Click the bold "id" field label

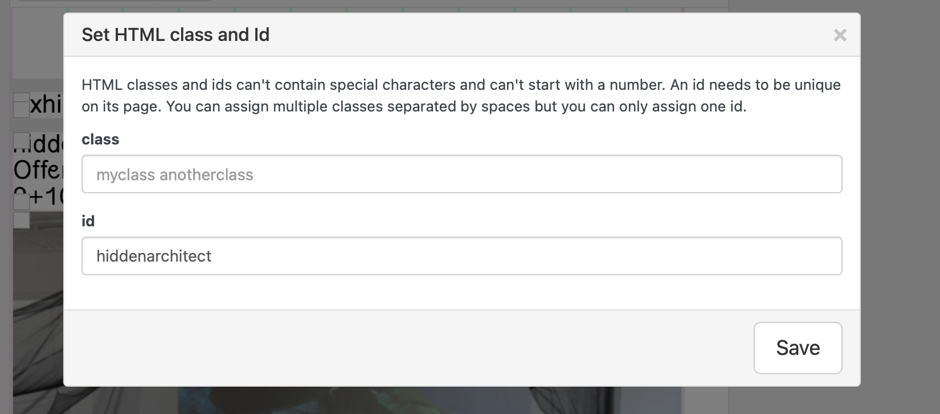pos(88,221)
